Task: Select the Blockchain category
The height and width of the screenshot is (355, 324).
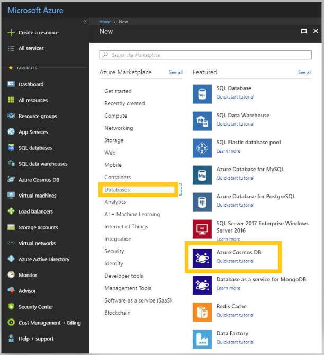Action: click(x=117, y=313)
